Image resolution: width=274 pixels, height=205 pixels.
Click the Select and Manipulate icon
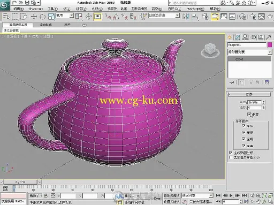88,17
